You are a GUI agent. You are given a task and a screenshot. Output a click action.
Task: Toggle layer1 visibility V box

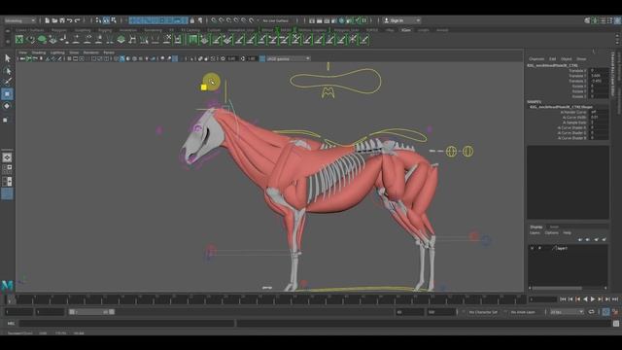pos(533,249)
